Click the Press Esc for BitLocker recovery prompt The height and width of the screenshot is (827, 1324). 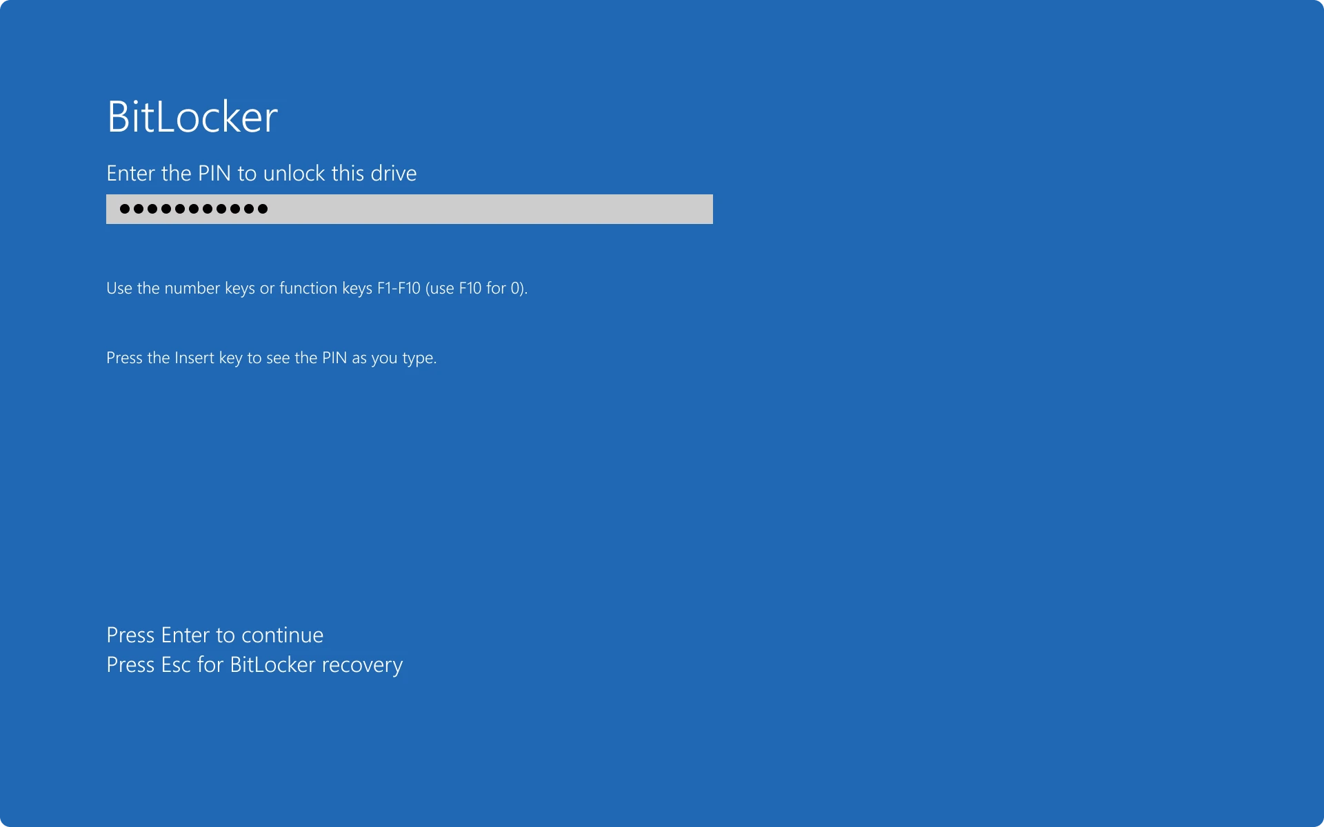pyautogui.click(x=254, y=664)
